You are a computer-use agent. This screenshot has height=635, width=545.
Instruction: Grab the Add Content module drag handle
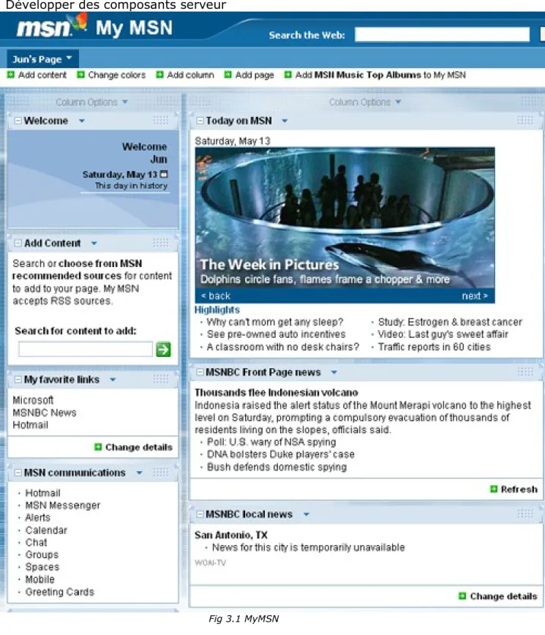161,243
